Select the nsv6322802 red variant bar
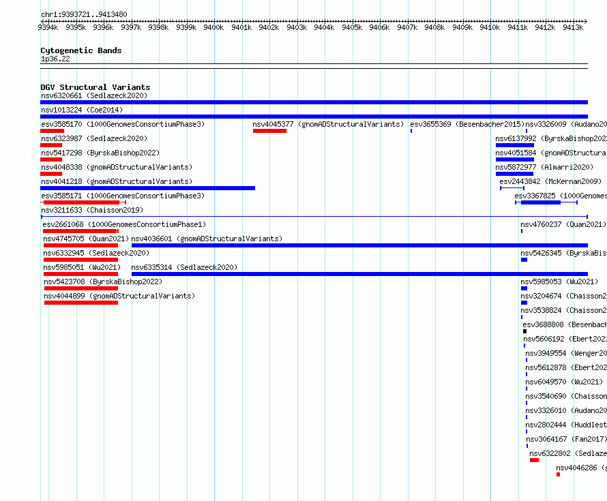Image resolution: width=607 pixels, height=501 pixels. point(534,460)
